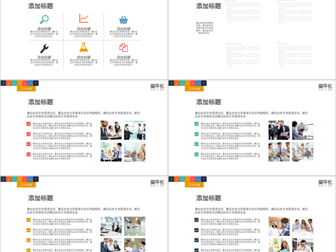Click the red copy documents icon

point(123,48)
